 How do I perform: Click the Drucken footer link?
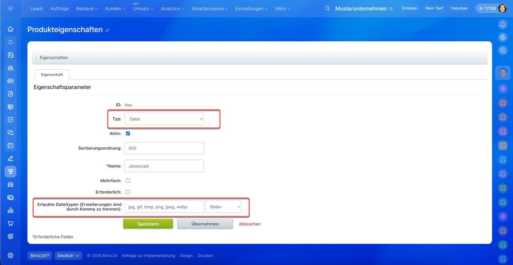(205, 255)
